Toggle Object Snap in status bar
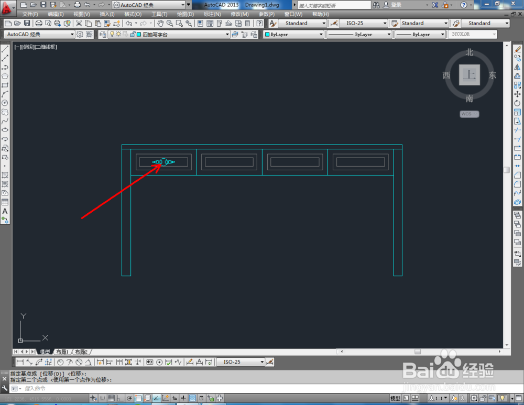This screenshot has width=524, height=405. coord(138,398)
